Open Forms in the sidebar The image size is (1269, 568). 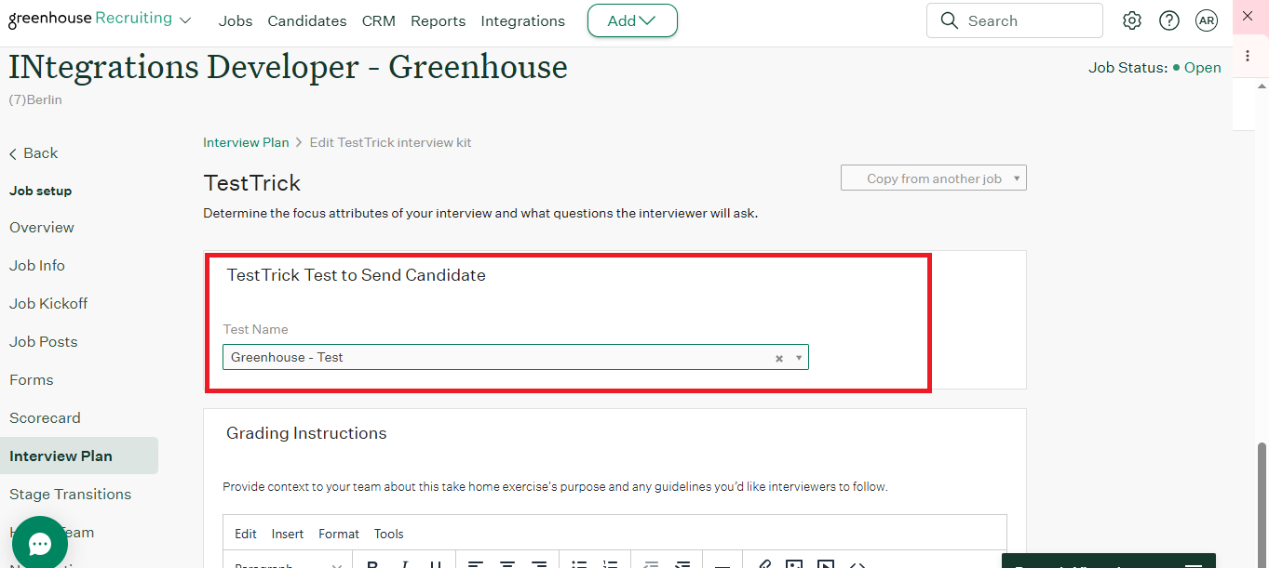point(32,380)
